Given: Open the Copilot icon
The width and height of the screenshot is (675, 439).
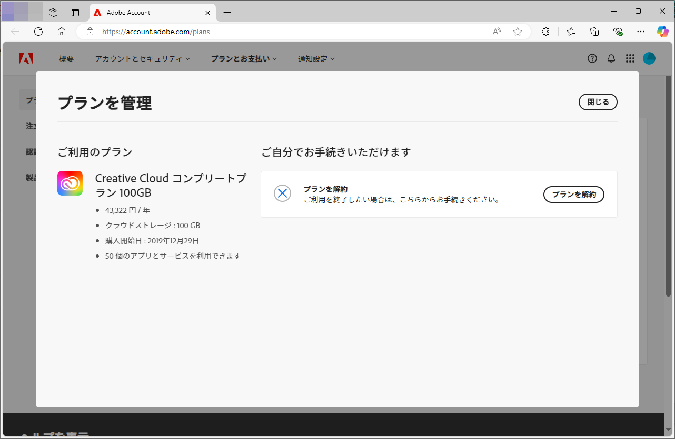Looking at the screenshot, I should (x=663, y=32).
